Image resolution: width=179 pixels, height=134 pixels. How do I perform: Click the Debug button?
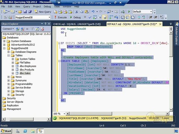click(75, 17)
